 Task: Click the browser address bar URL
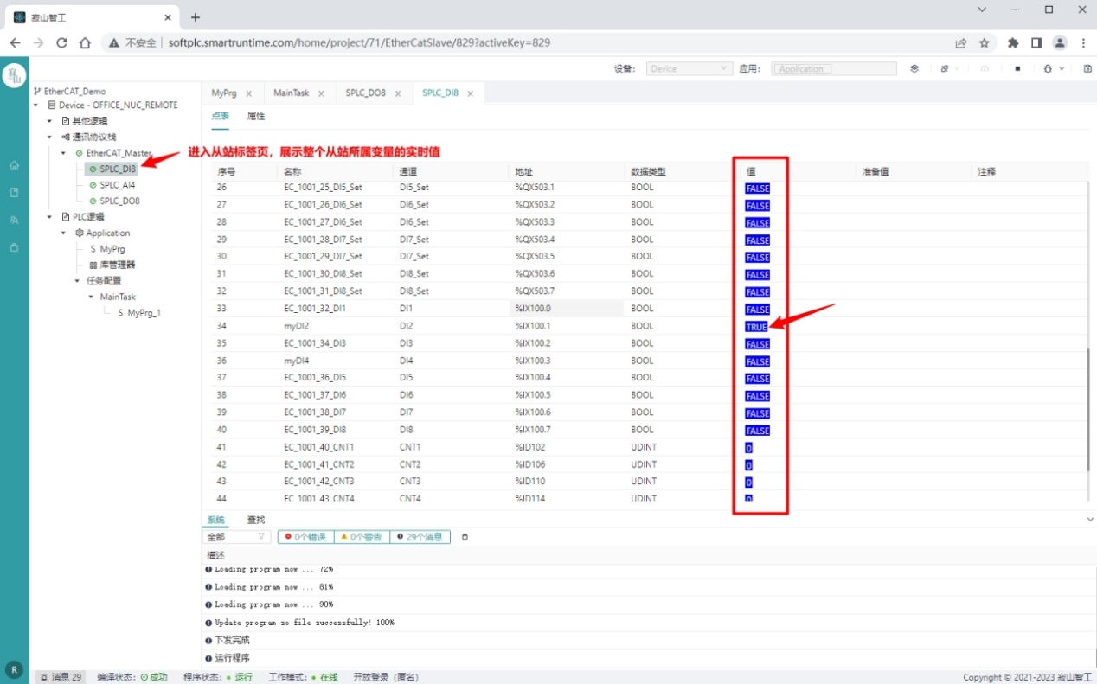pyautogui.click(x=359, y=42)
